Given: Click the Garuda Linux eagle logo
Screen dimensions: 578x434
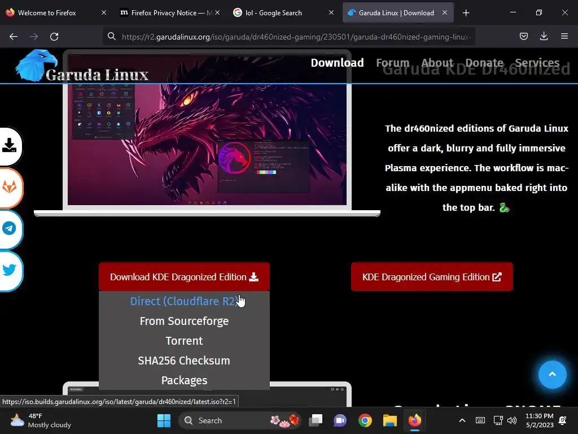Looking at the screenshot, I should click(36, 66).
